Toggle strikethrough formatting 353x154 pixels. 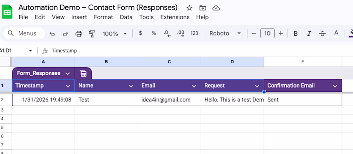coord(322,34)
